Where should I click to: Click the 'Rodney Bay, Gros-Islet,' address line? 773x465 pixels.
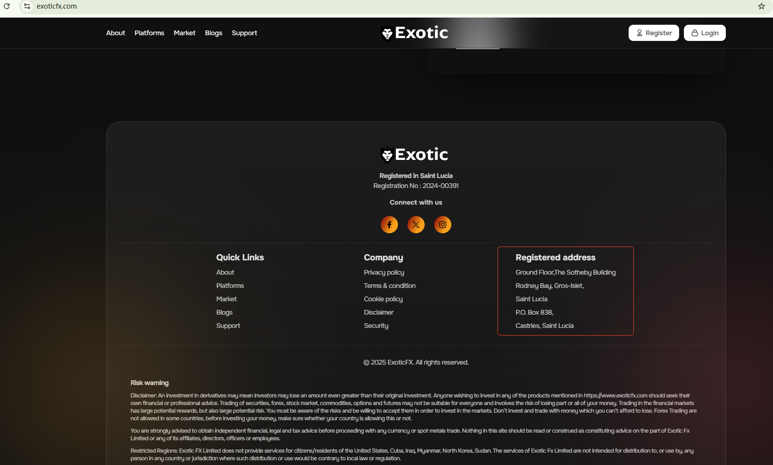pyautogui.click(x=550, y=286)
